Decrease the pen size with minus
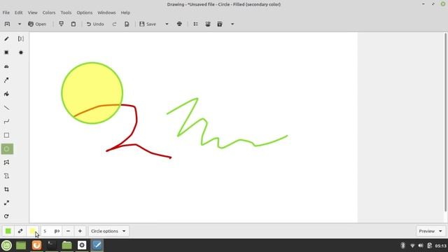Image resolution: width=448 pixels, height=252 pixels. tap(68, 231)
